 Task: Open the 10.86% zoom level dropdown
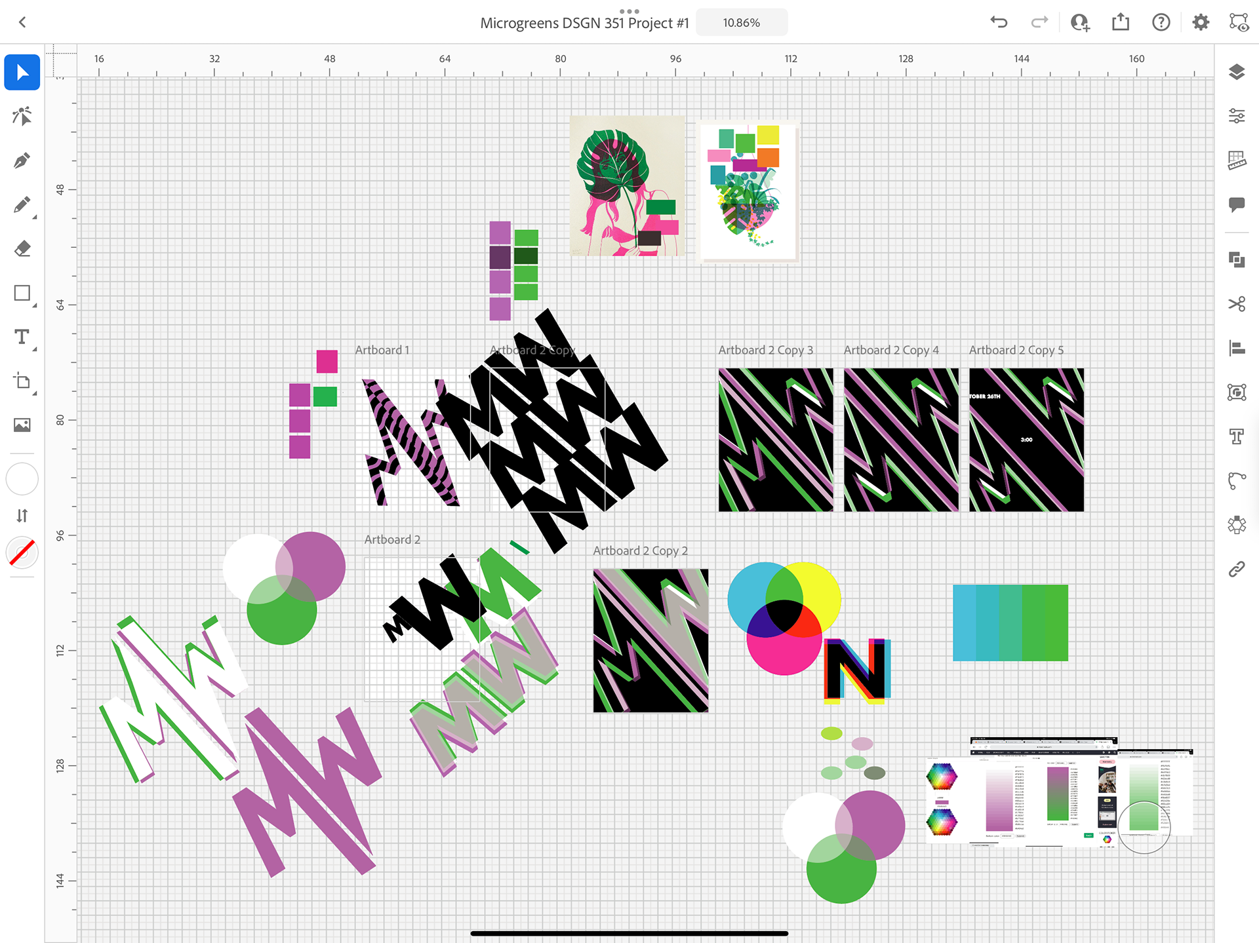pyautogui.click(x=741, y=23)
